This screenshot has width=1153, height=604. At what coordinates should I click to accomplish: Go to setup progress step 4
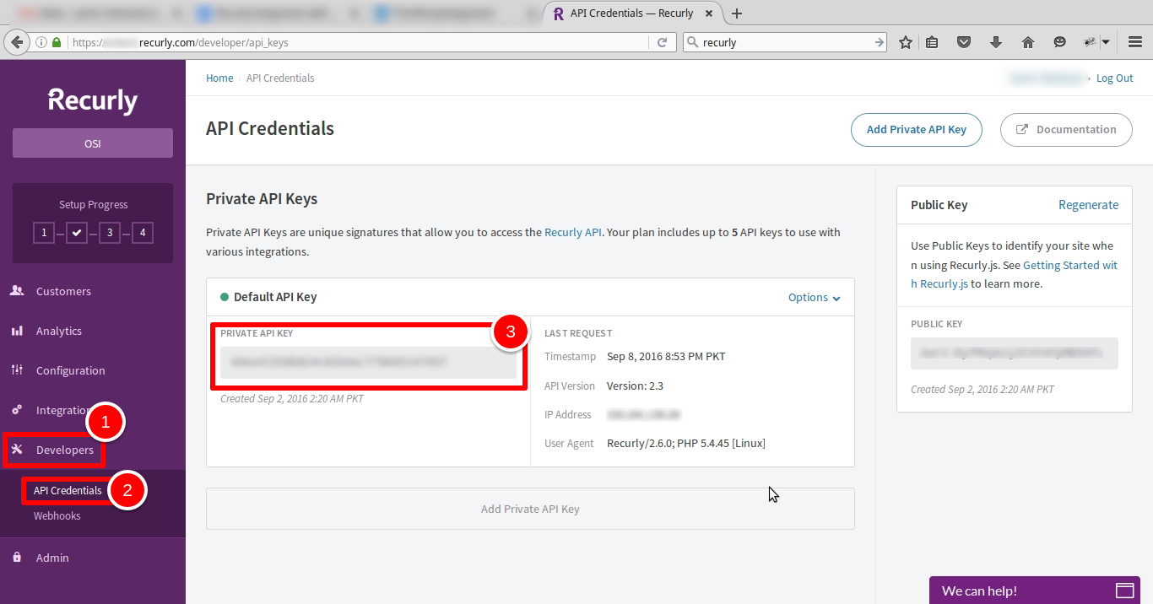(143, 233)
